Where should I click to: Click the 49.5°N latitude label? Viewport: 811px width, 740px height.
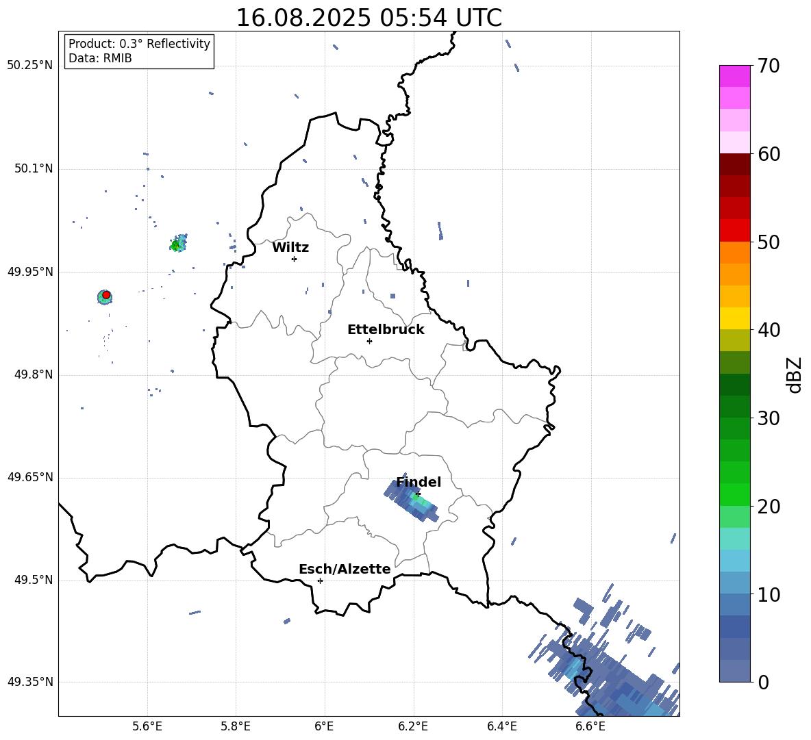tap(34, 580)
